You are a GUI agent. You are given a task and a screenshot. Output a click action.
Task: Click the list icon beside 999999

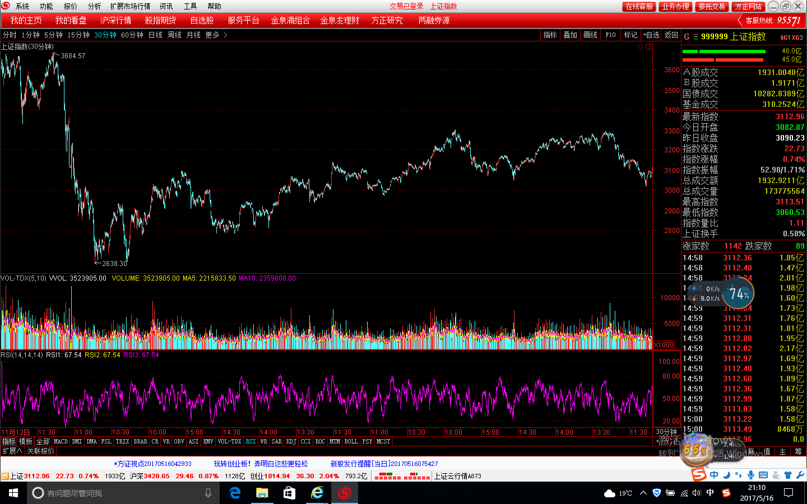click(695, 36)
